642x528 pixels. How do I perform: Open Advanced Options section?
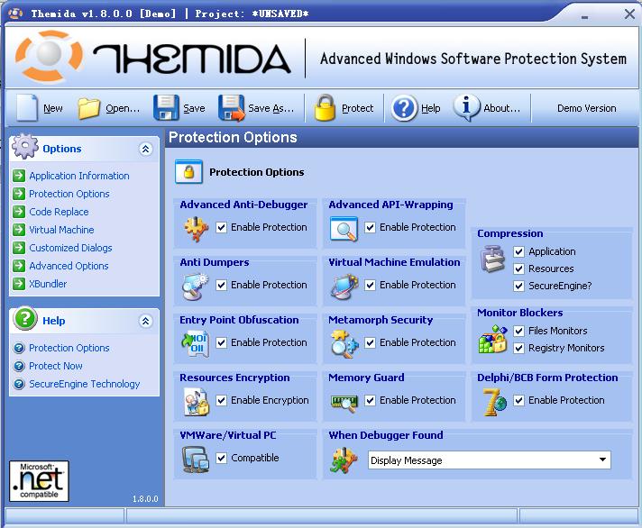(x=69, y=266)
